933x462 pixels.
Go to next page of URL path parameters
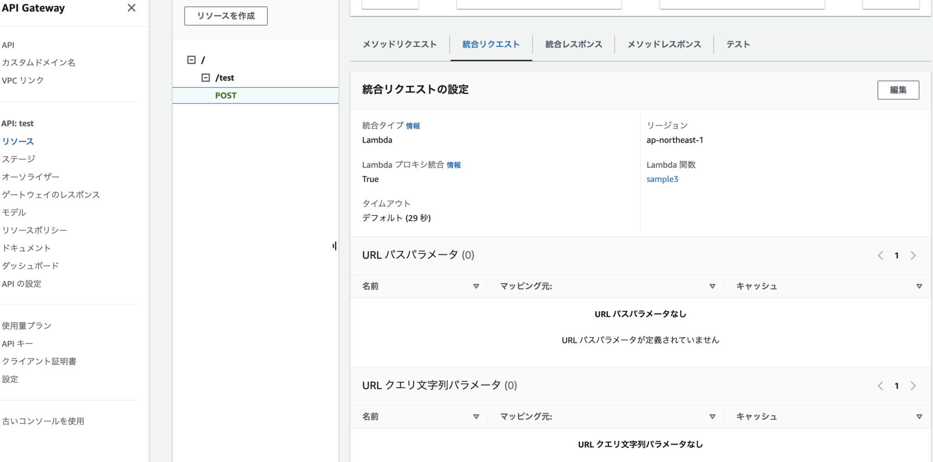(x=913, y=256)
